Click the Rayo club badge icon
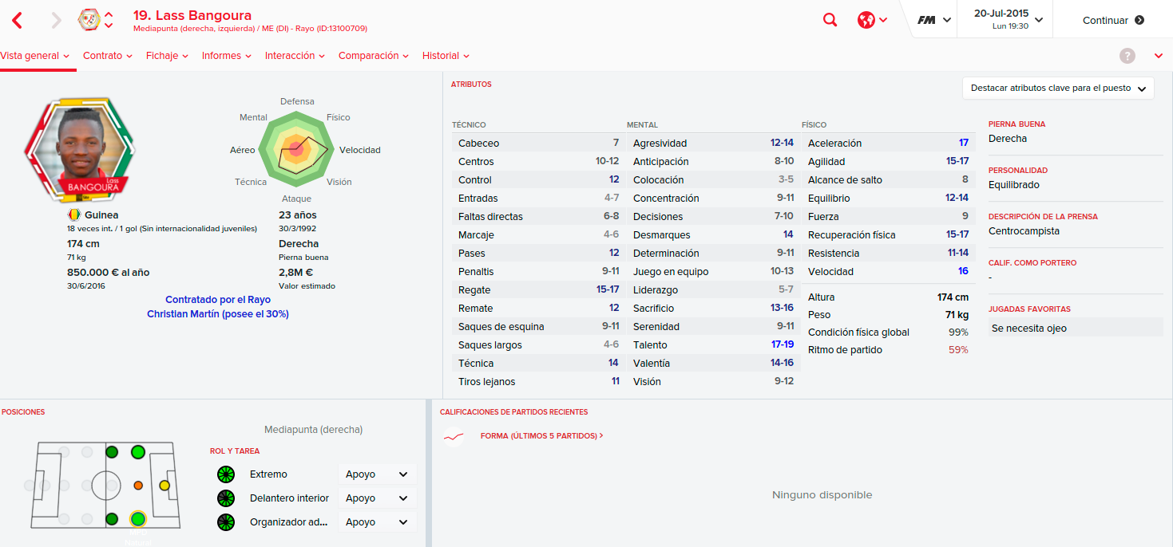The image size is (1173, 547). (x=89, y=20)
